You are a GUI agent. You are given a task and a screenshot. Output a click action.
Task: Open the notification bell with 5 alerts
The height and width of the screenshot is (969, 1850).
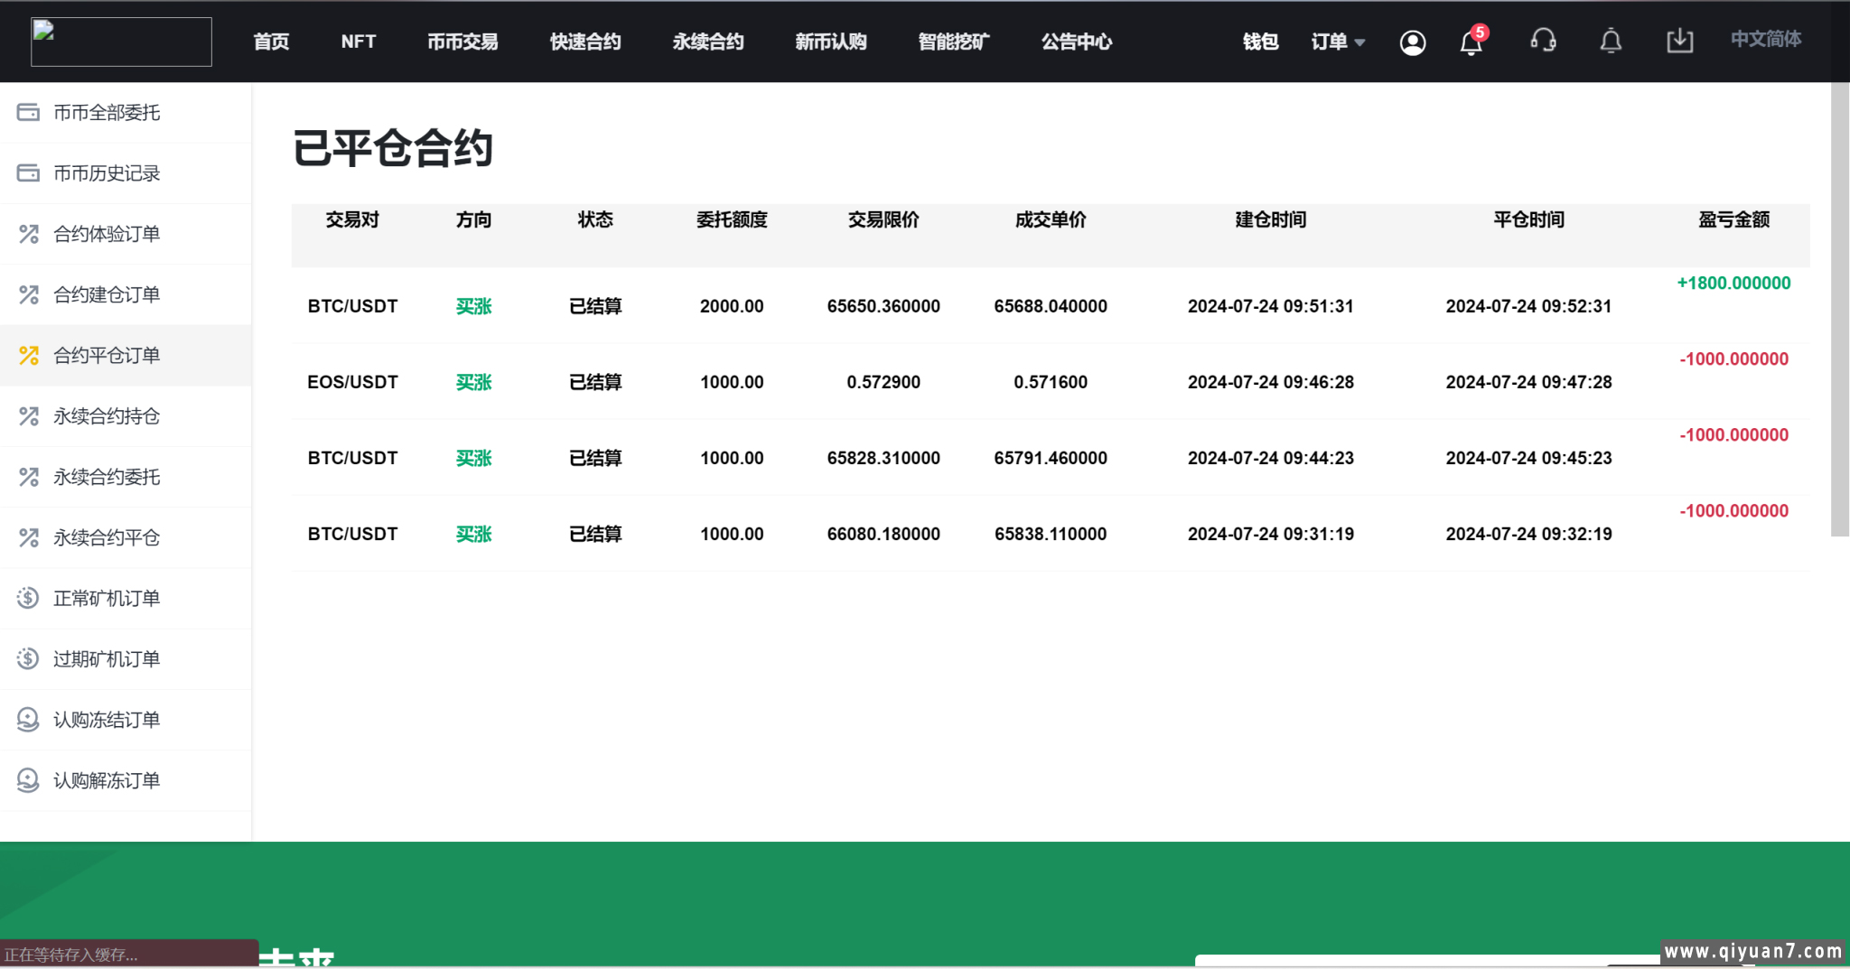[x=1470, y=42]
